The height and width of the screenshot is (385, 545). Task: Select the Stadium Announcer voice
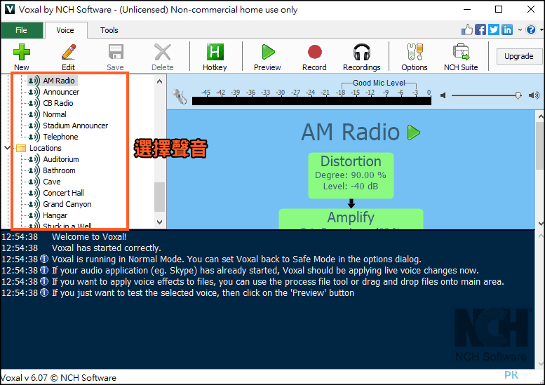tap(76, 126)
